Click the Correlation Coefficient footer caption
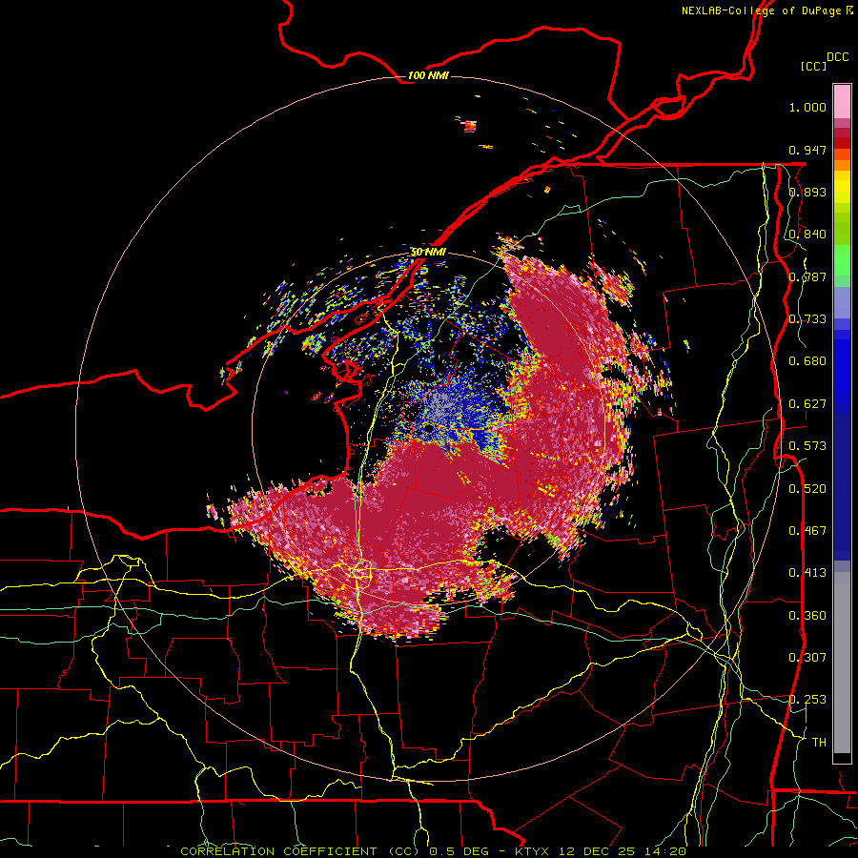This screenshot has height=858, width=858. pyautogui.click(x=433, y=851)
